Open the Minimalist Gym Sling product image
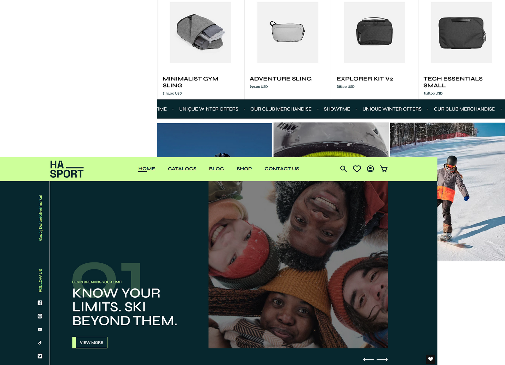The width and height of the screenshot is (505, 365). (200, 33)
